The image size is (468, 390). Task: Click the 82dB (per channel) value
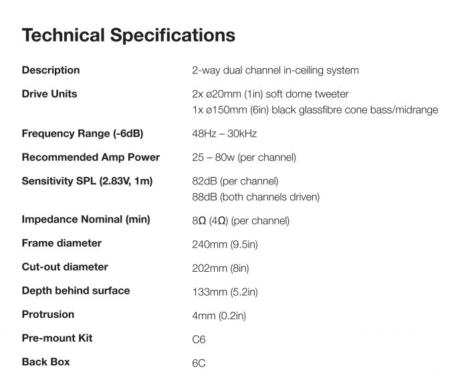[235, 181]
